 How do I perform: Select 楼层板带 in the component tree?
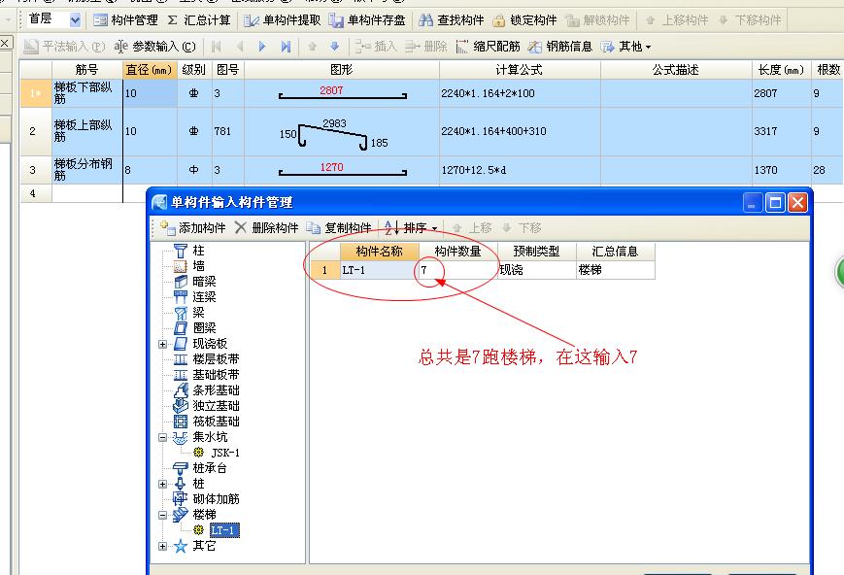pyautogui.click(x=216, y=359)
